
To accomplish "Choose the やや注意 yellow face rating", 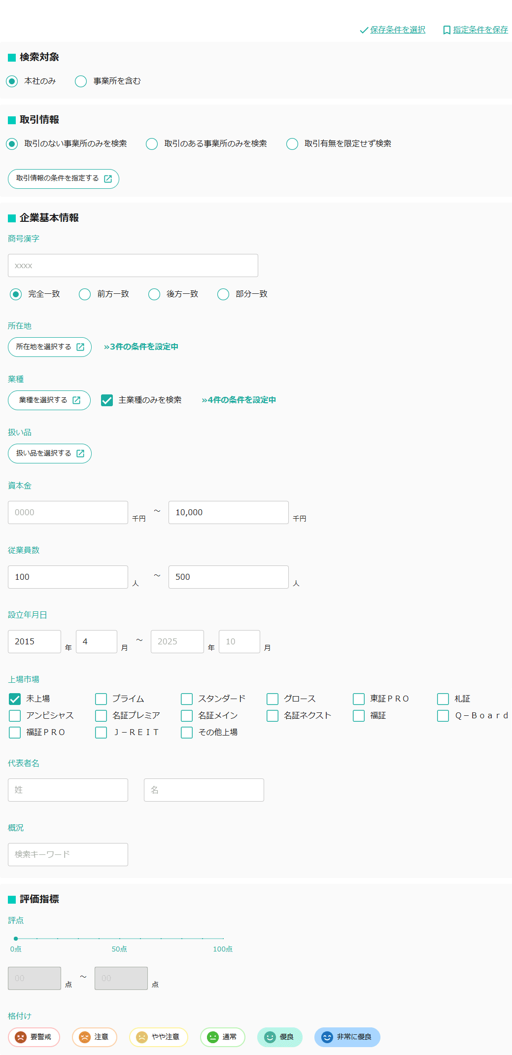I will pos(142,1037).
